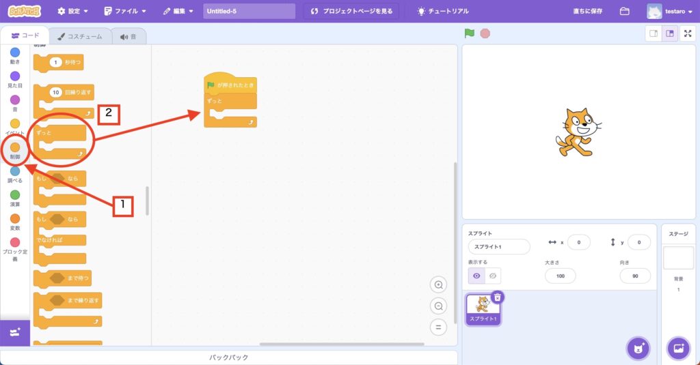This screenshot has height=365, width=700.
Task: Reset workspace zoom with the equals icon
Action: [438, 327]
